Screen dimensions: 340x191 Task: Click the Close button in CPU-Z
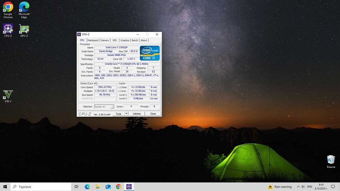pyautogui.click(x=153, y=114)
